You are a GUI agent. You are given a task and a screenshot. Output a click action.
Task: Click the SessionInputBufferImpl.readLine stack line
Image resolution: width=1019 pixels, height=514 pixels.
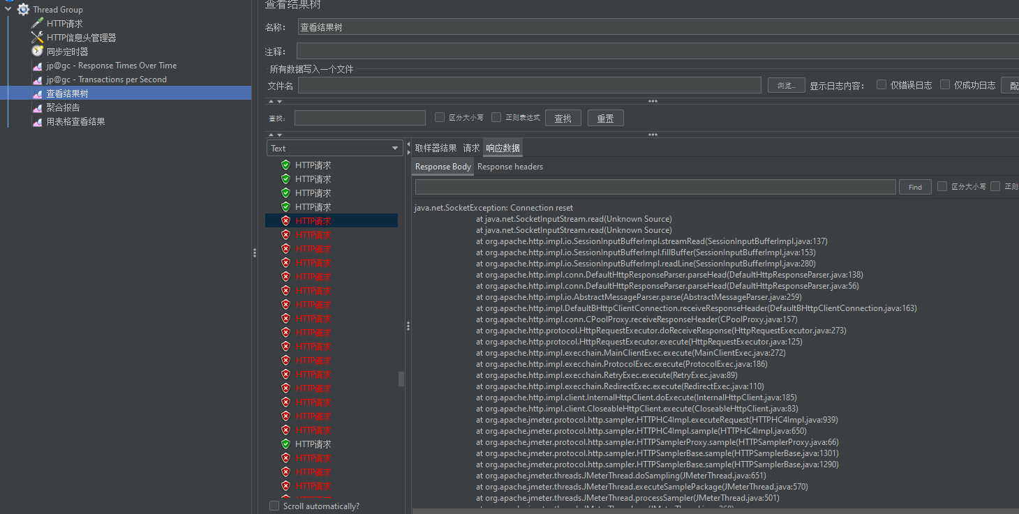(x=646, y=264)
